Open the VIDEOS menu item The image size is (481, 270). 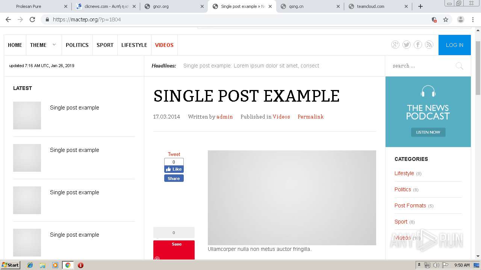pos(164,45)
